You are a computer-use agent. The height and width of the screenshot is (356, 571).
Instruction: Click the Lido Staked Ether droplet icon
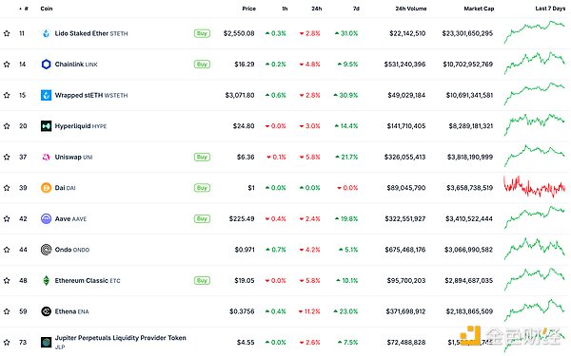pos(47,33)
